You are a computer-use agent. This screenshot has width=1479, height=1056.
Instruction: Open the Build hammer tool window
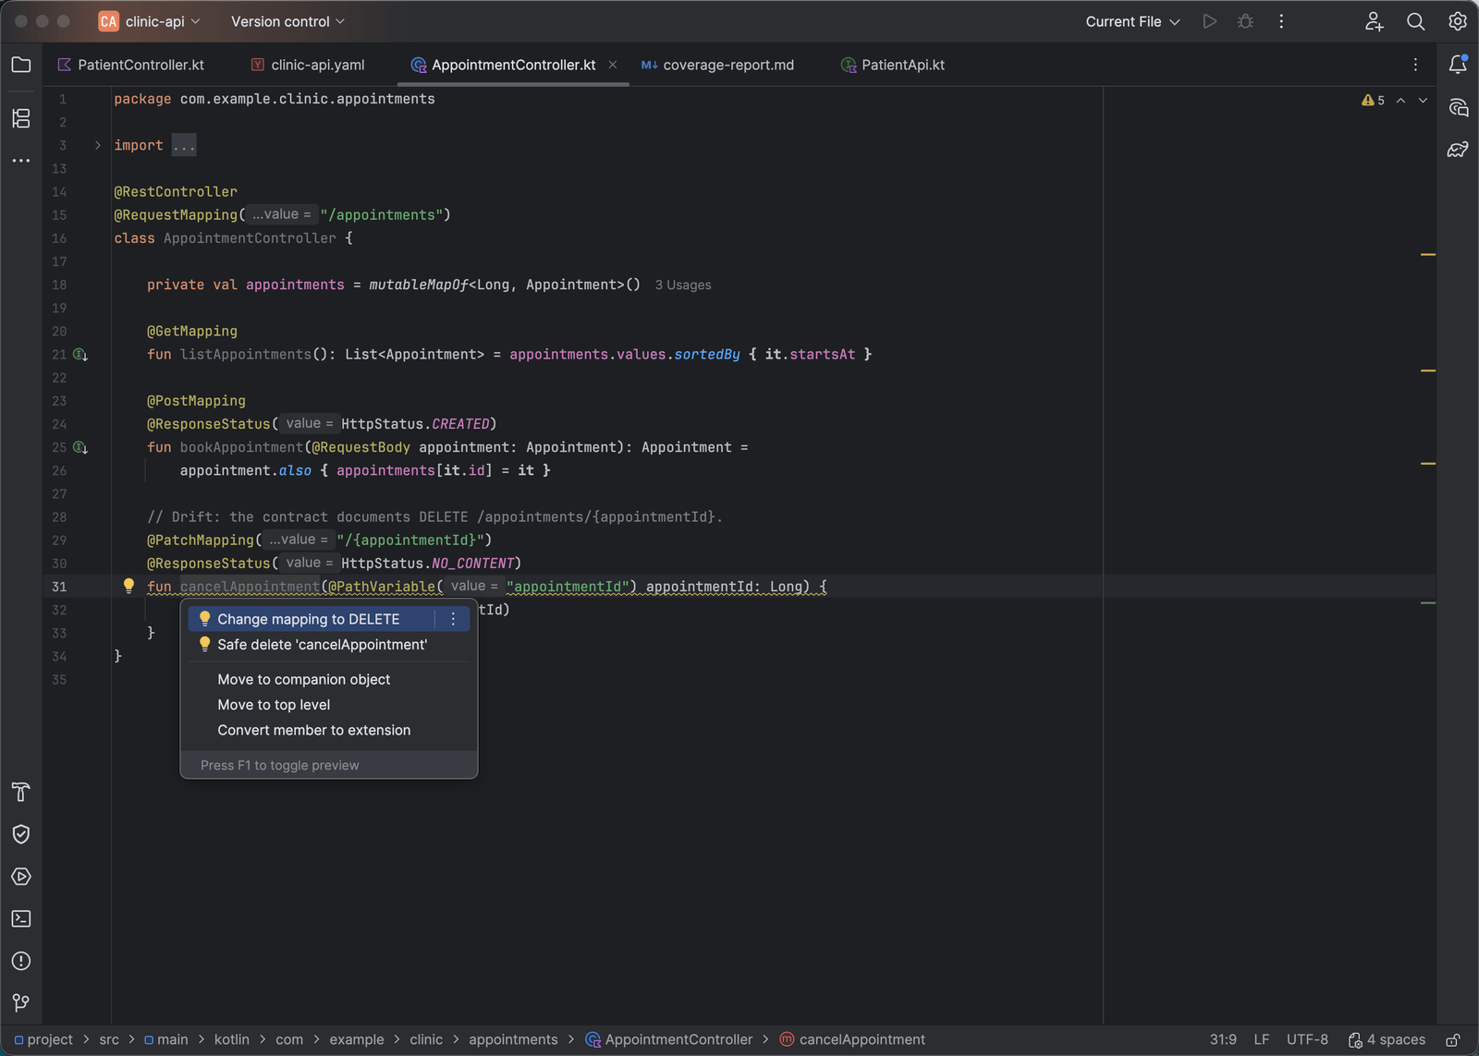coord(21,792)
